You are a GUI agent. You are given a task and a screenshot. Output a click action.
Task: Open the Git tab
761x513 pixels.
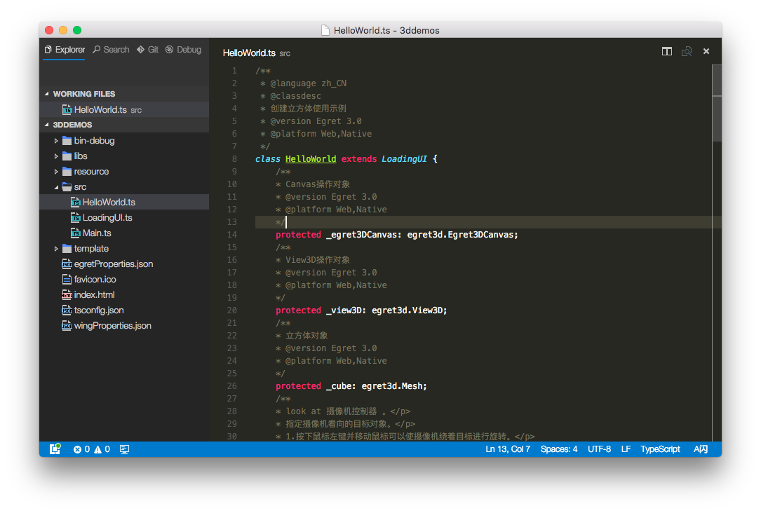148,50
